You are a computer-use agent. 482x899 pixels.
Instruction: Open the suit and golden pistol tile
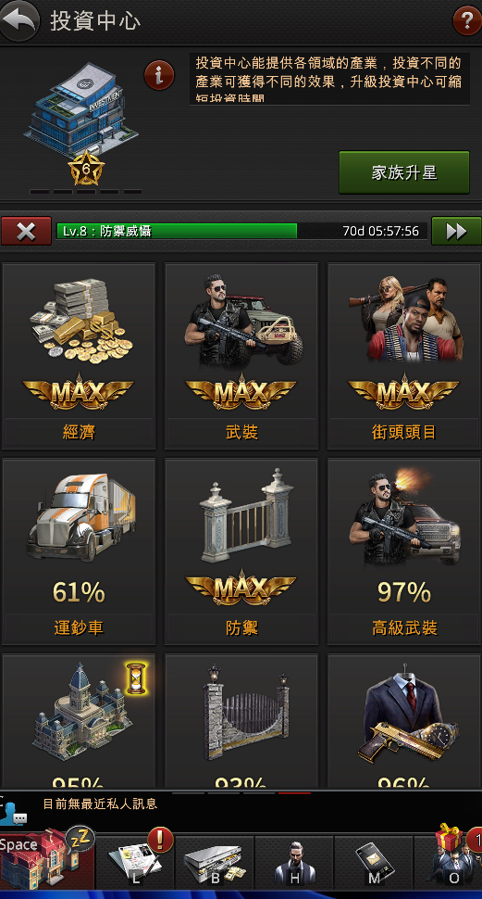pos(404,721)
